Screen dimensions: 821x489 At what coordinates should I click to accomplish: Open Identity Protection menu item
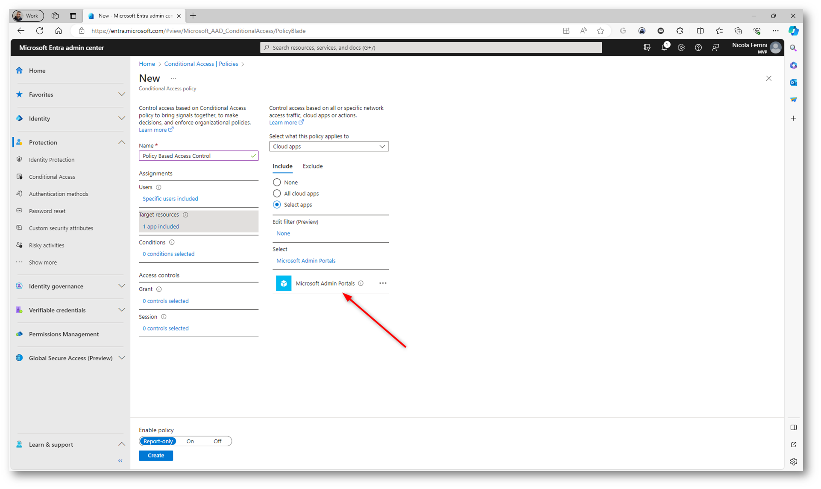(51, 160)
